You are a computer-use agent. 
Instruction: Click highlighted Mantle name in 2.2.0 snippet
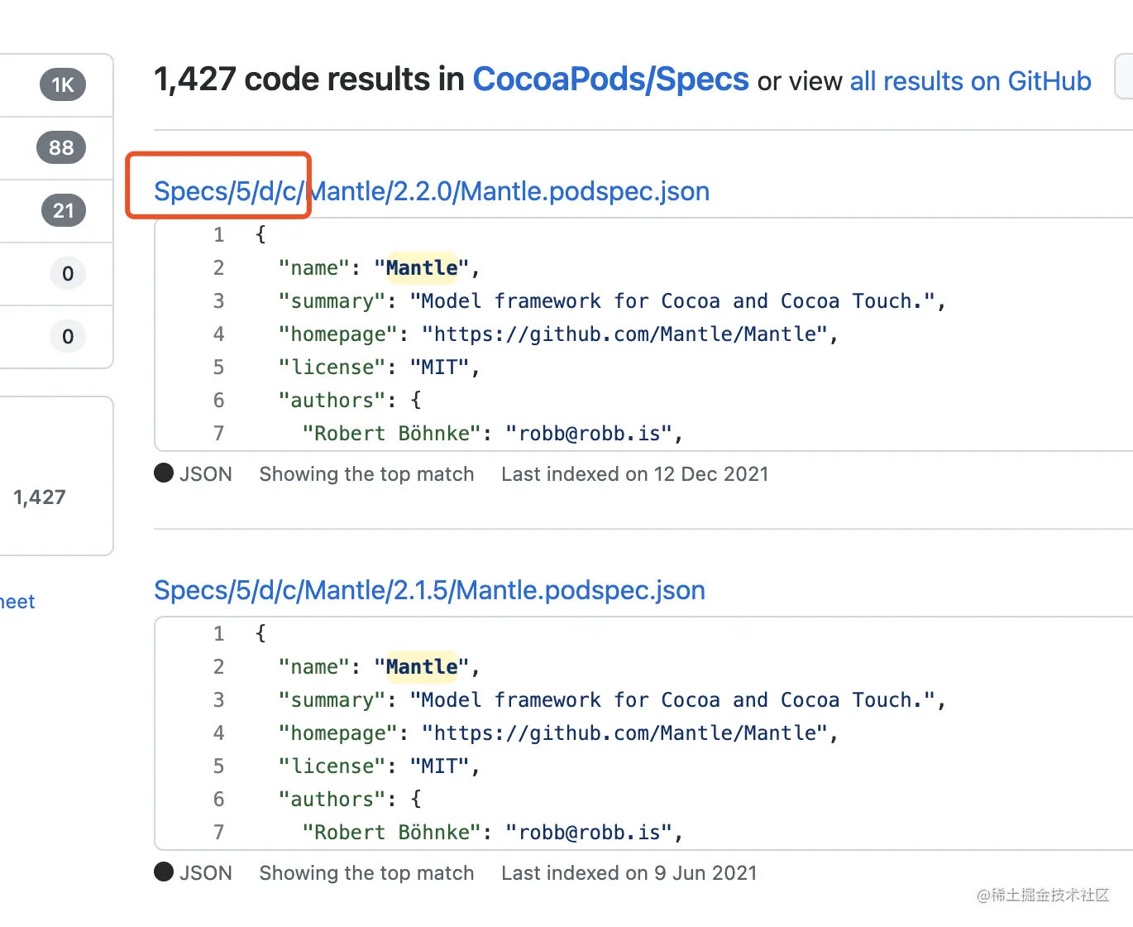coord(422,268)
